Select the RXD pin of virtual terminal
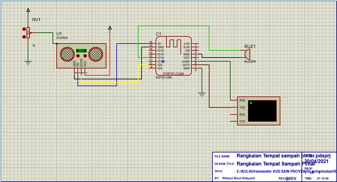The image size is (337, 182). pos(242,100)
